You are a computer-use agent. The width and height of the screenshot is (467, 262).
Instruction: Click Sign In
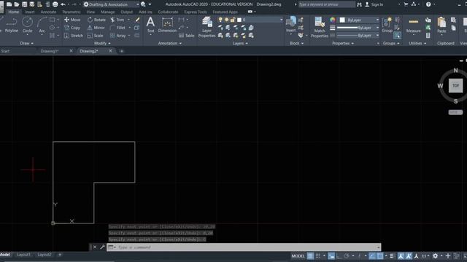point(377,4)
